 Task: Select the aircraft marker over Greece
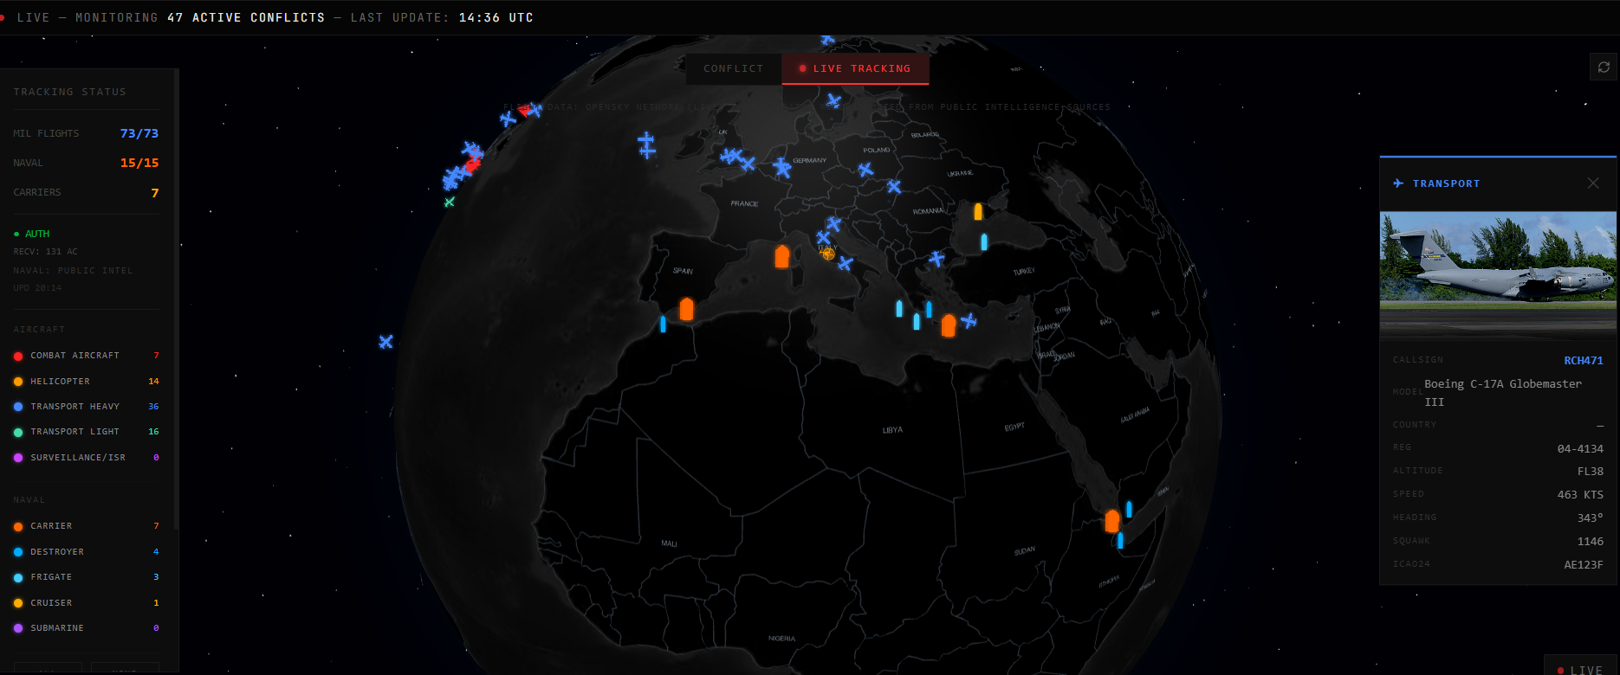936,258
